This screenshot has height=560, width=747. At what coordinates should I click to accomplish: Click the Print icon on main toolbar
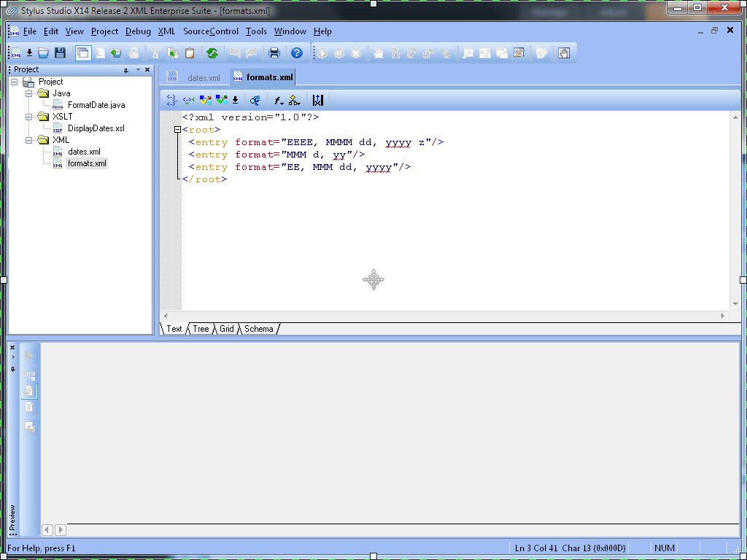click(x=272, y=52)
